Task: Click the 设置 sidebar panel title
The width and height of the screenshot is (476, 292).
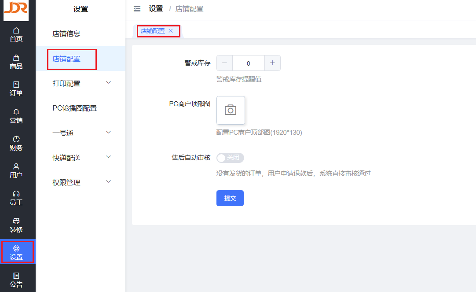Action: click(x=81, y=9)
